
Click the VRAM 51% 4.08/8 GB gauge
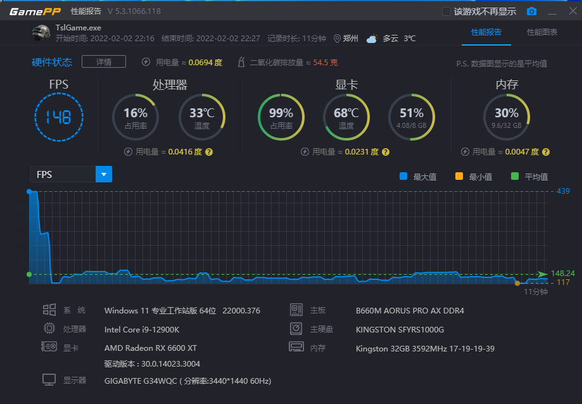click(x=412, y=117)
